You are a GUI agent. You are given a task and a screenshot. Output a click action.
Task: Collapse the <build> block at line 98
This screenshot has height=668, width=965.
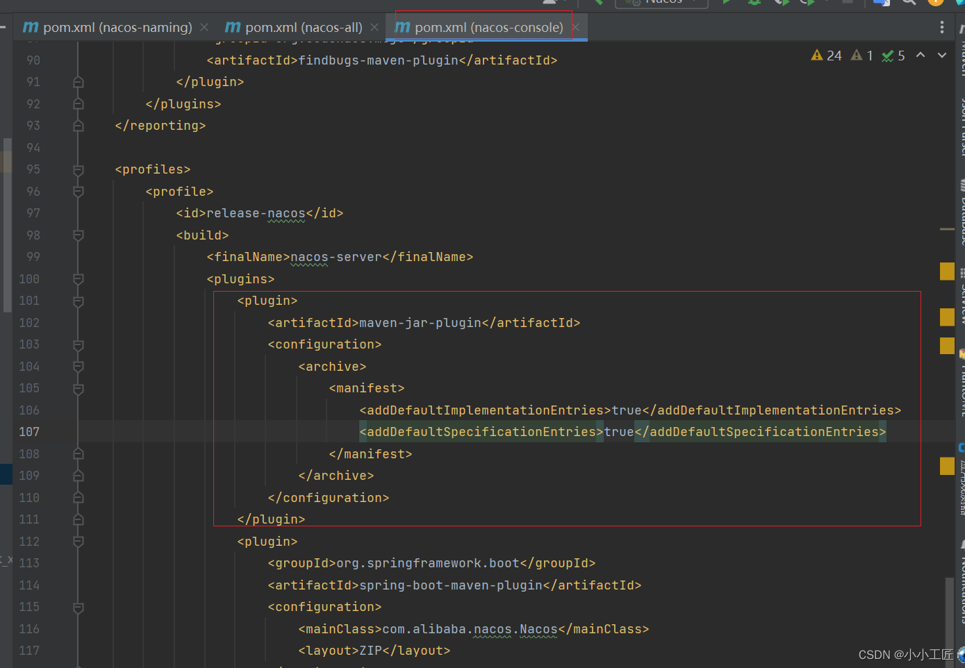coord(79,235)
